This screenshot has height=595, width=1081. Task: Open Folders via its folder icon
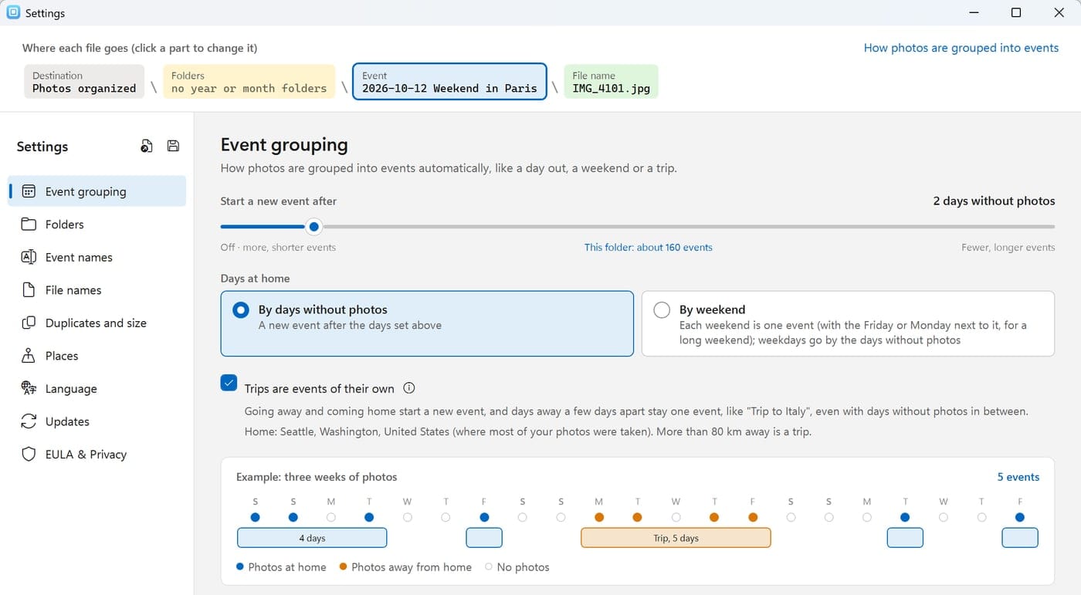click(x=29, y=225)
